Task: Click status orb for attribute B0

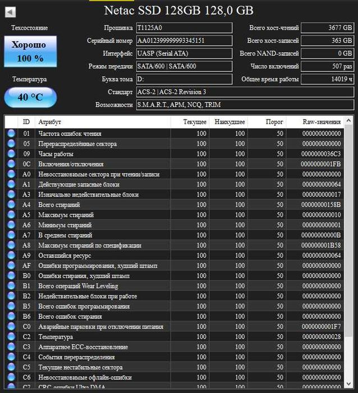Action: (x=11, y=276)
